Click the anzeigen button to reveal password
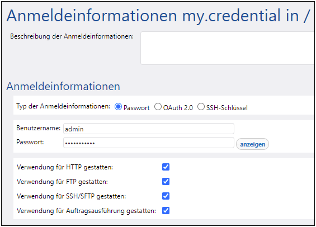The height and width of the screenshot is (227, 316). tap(252, 144)
